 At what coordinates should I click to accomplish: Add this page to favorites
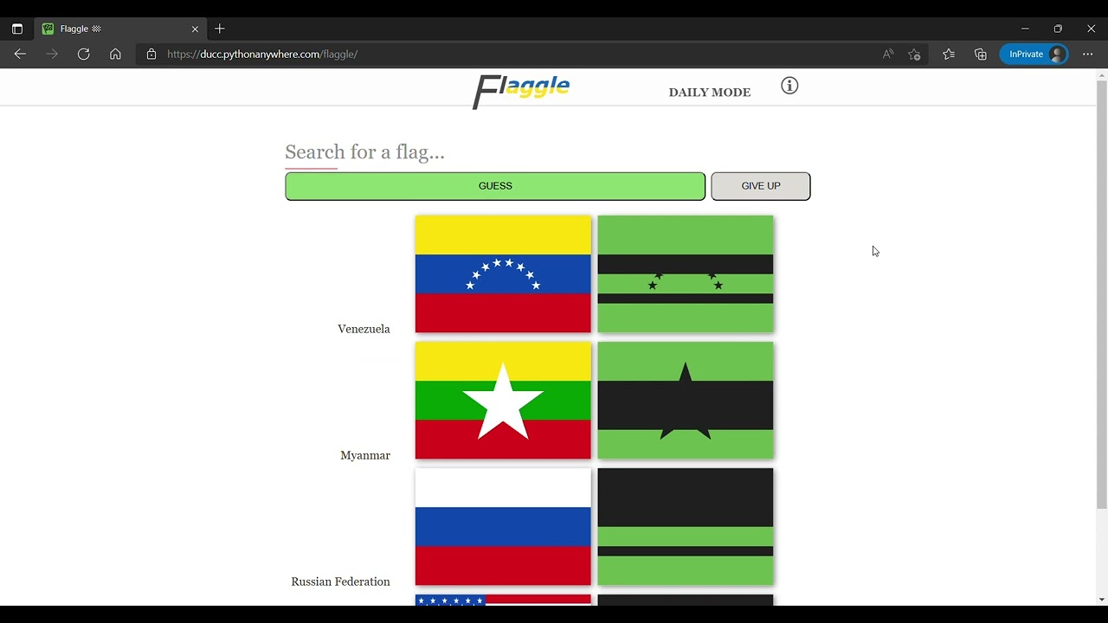[x=914, y=54]
